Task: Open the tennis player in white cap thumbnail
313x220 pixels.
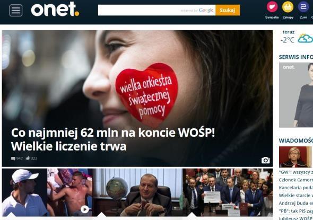Action: point(24,192)
